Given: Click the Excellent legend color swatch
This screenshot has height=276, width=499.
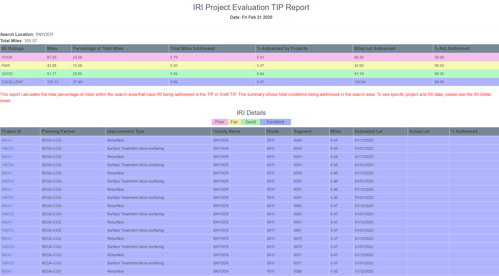Looking at the screenshot, I should 275,122.
